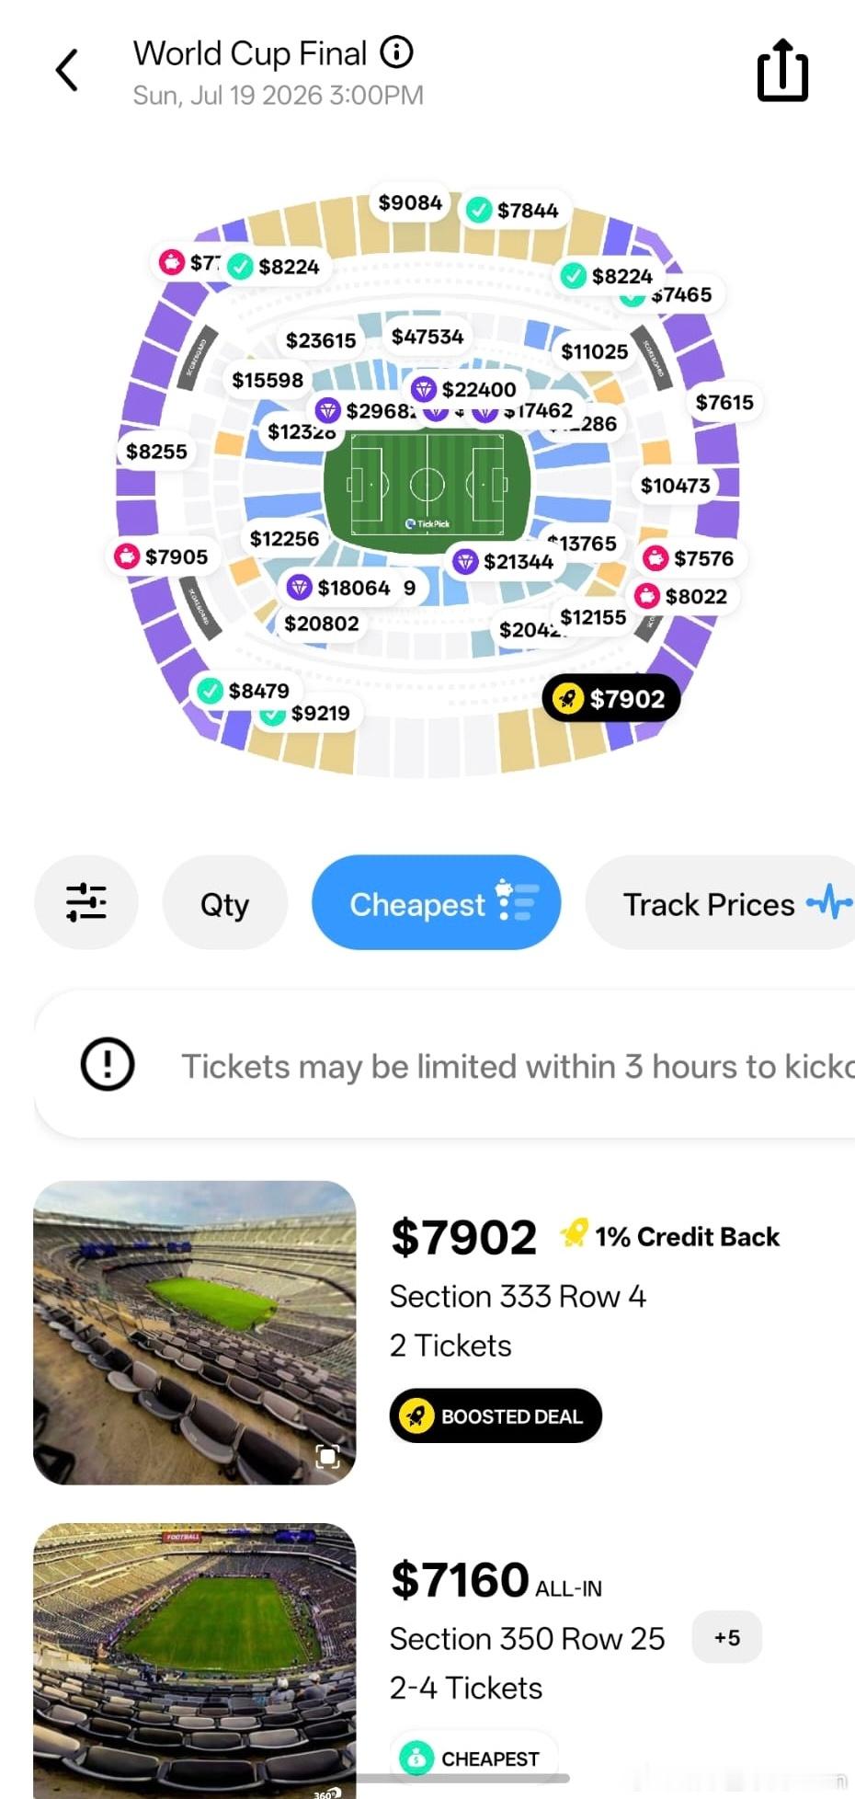855x1799 pixels.
Task: Tap the tickets limited notice banner
Action: (x=445, y=1065)
